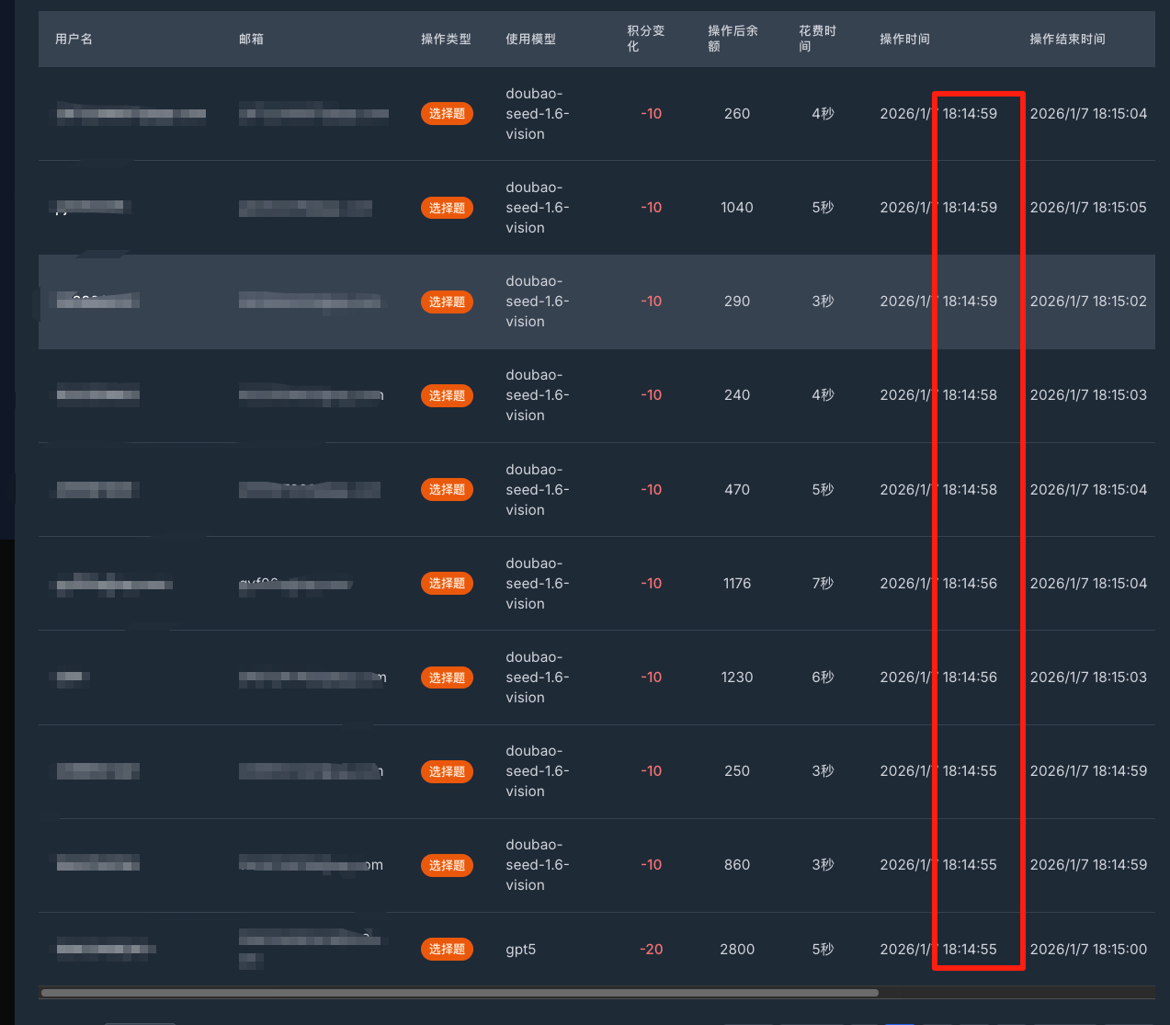Select the gpt5 model cell

tap(520, 950)
